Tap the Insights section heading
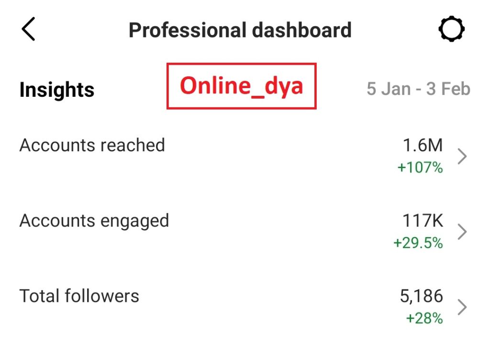490x343 pixels. (x=57, y=90)
